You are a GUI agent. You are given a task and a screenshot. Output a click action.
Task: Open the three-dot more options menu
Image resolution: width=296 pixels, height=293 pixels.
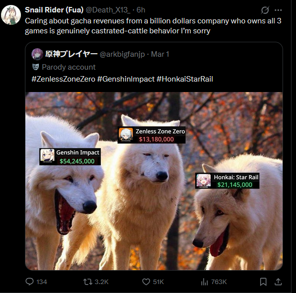[x=278, y=10]
